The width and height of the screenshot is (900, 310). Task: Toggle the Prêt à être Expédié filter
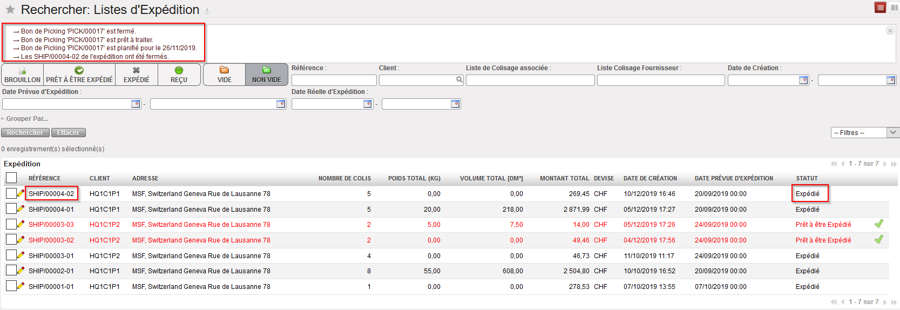79,75
